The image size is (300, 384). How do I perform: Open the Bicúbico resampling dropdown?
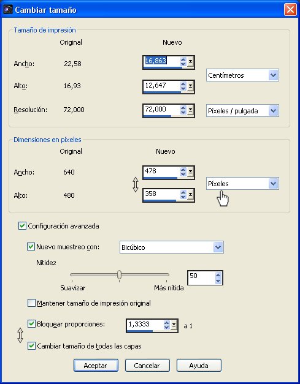[x=172, y=247]
